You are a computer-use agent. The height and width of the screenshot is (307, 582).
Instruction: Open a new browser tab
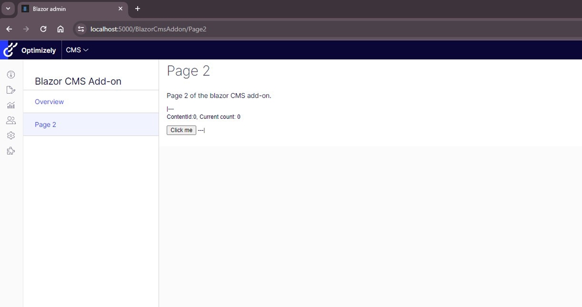tap(137, 8)
